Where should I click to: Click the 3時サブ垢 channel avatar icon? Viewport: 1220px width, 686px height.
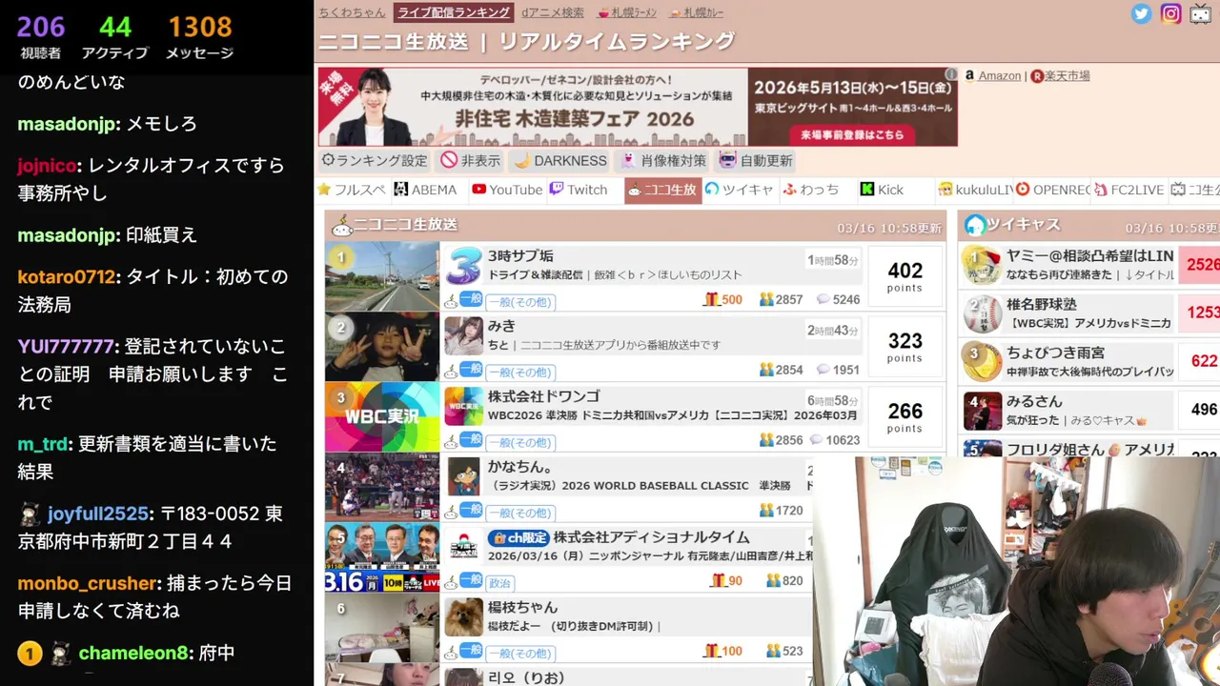click(463, 266)
